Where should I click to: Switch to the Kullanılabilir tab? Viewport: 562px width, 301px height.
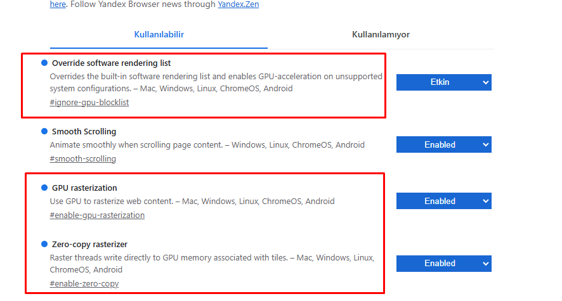[159, 35]
